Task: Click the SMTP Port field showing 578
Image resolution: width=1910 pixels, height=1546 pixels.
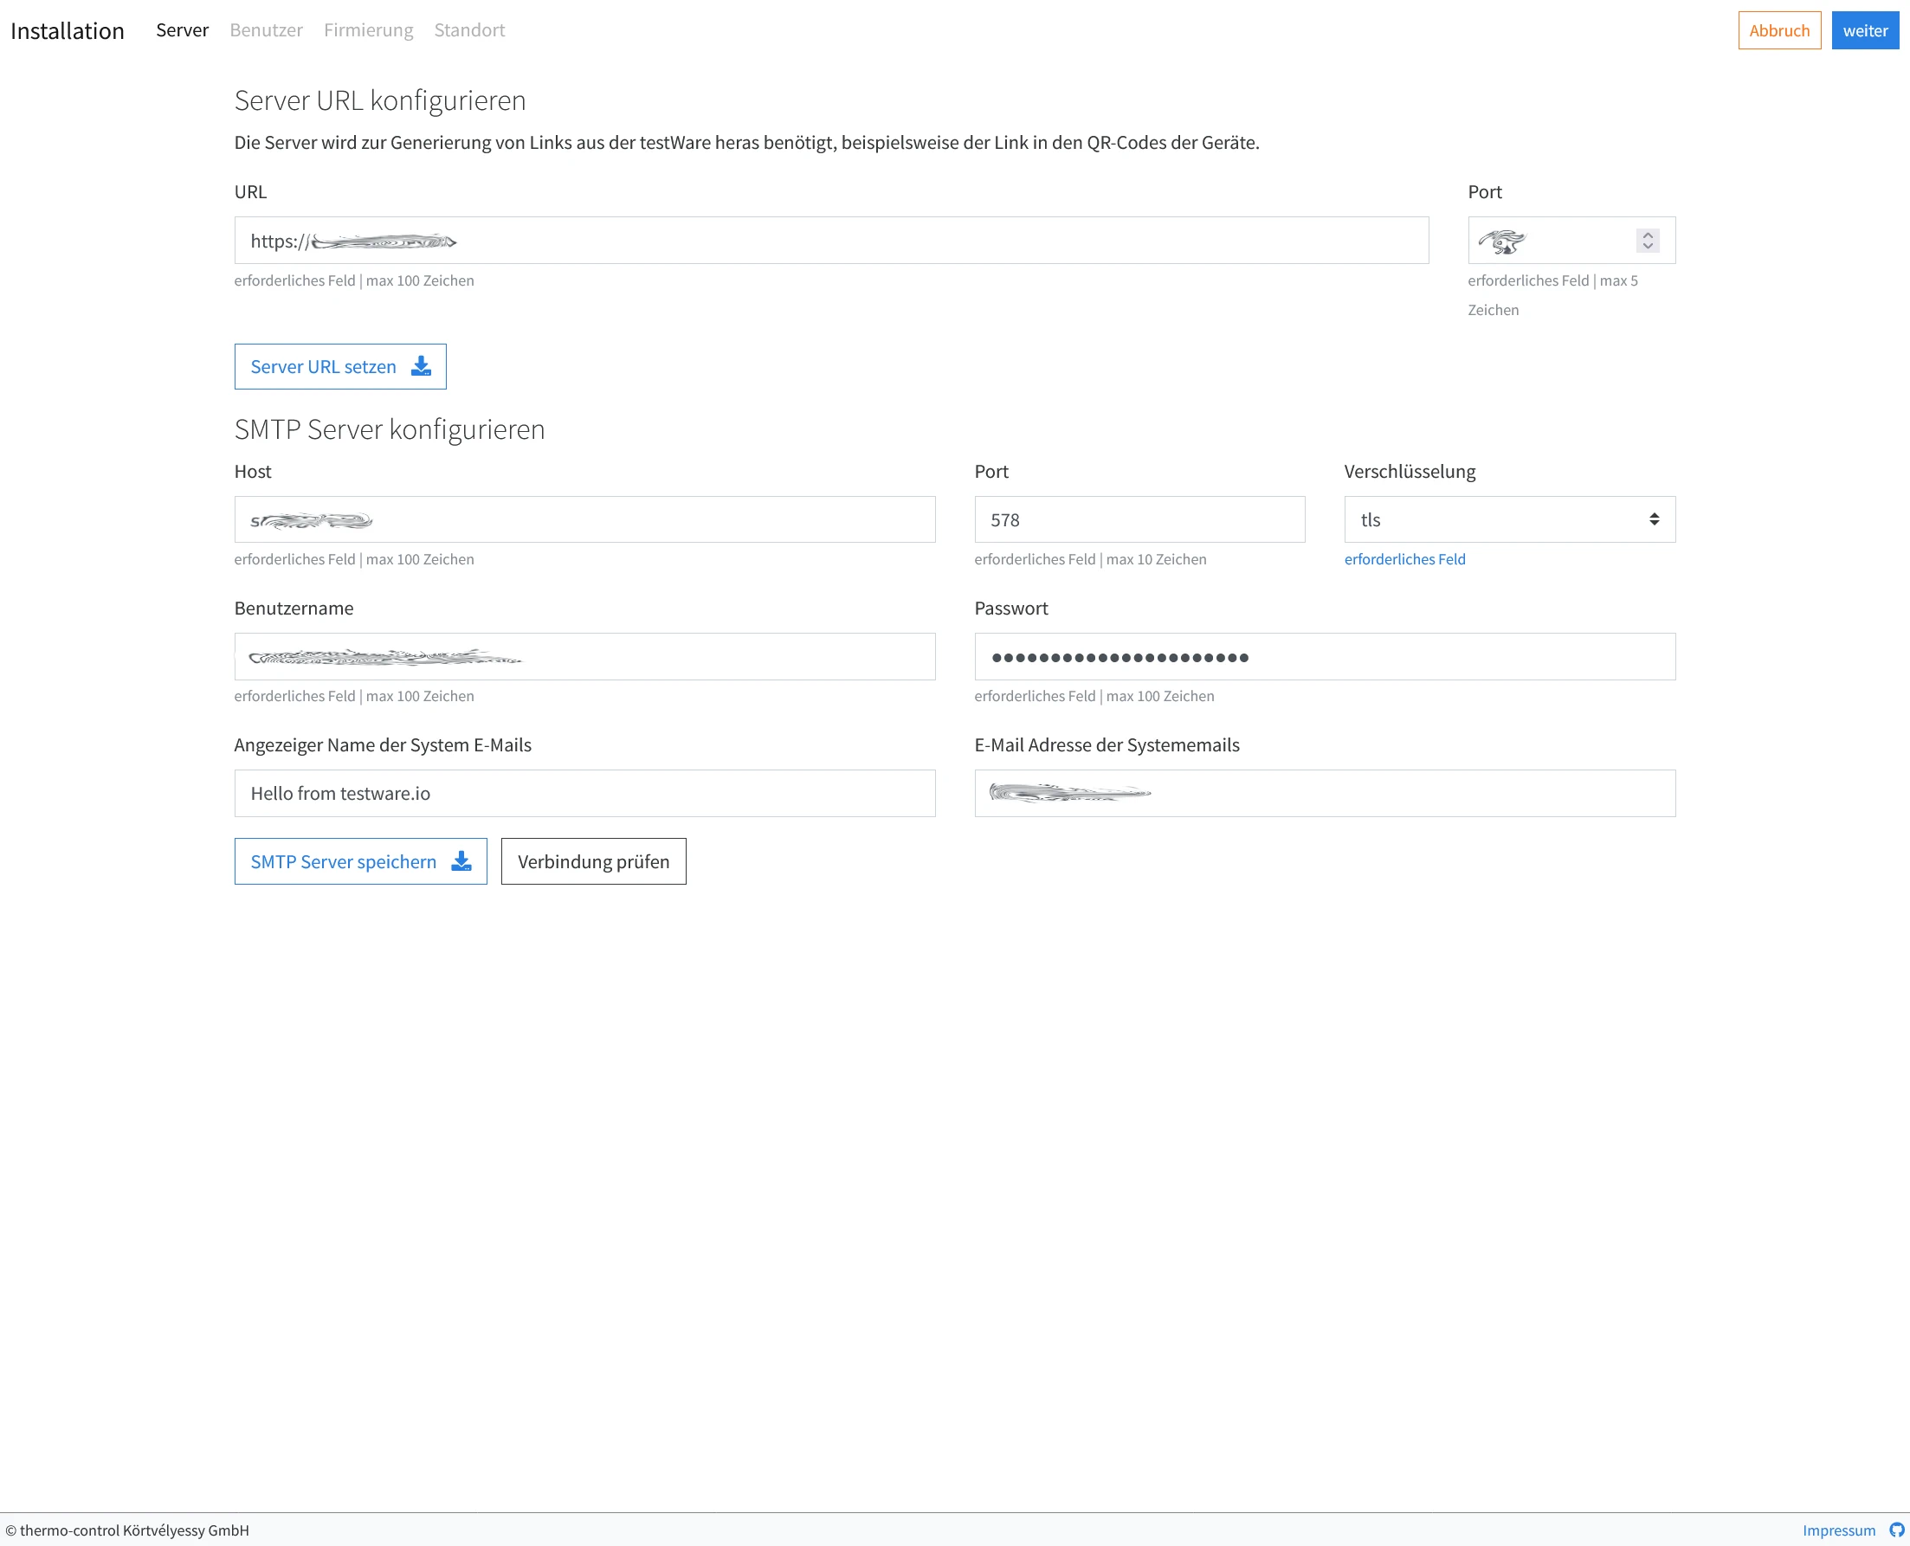Action: [1139, 519]
